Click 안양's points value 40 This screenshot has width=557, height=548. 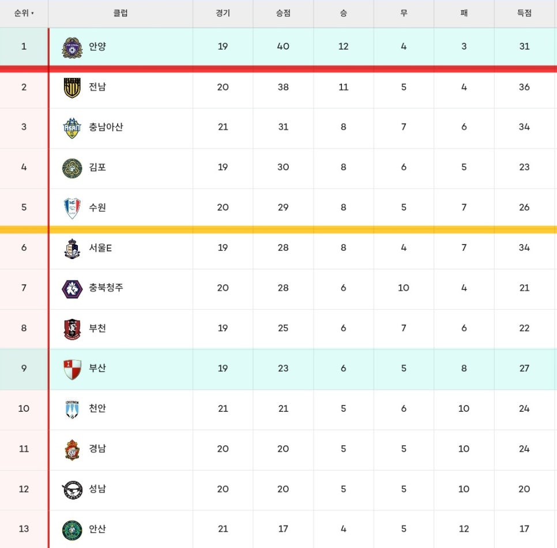283,46
